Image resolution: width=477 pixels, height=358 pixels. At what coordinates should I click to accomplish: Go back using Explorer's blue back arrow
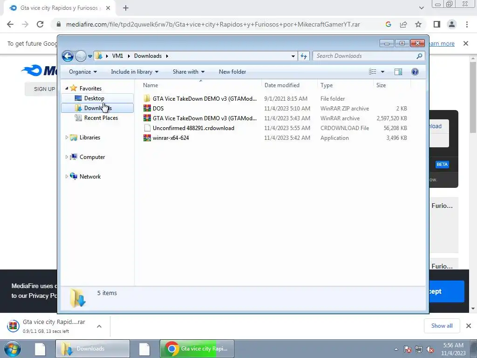tap(68, 56)
